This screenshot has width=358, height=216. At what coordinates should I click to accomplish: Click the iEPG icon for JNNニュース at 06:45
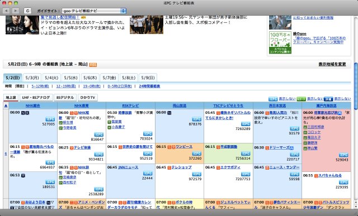click(148, 174)
